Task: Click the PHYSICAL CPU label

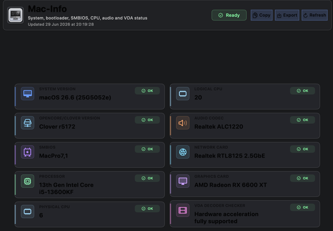Action: coord(55,207)
